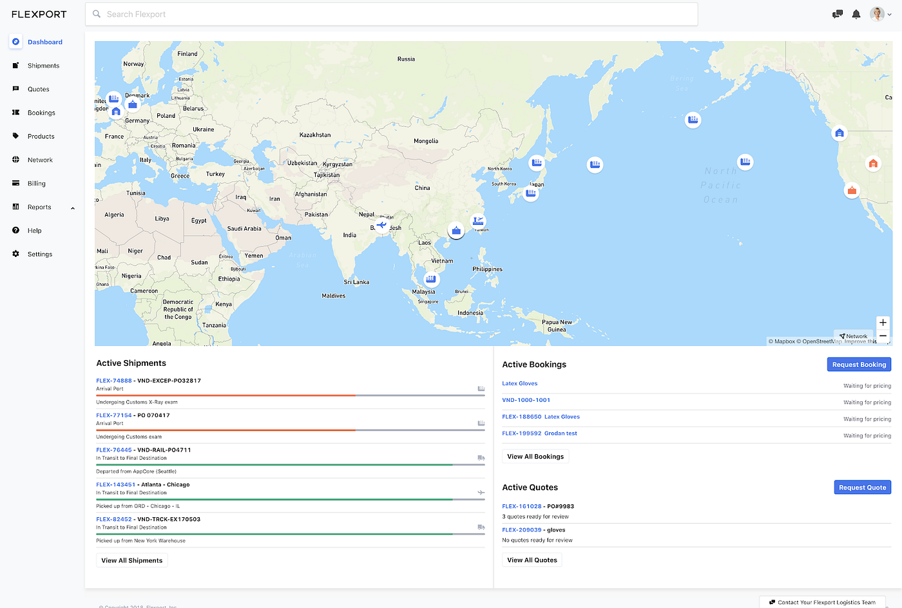Open the profile avatar dropdown

(x=877, y=14)
